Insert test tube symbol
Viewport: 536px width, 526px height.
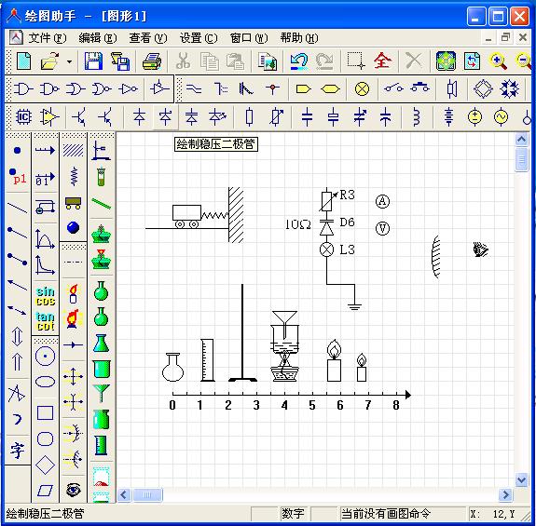pos(101,177)
